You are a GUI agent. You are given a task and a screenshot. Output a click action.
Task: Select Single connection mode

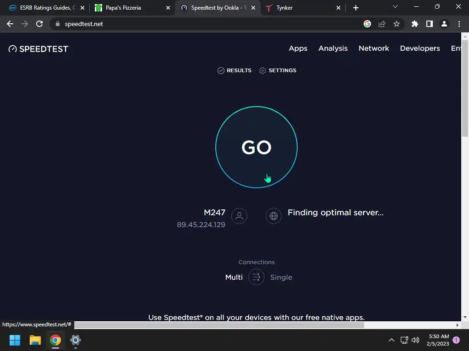[281, 277]
